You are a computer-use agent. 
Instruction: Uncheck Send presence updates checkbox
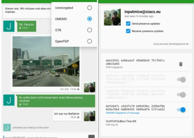(x=128, y=24)
